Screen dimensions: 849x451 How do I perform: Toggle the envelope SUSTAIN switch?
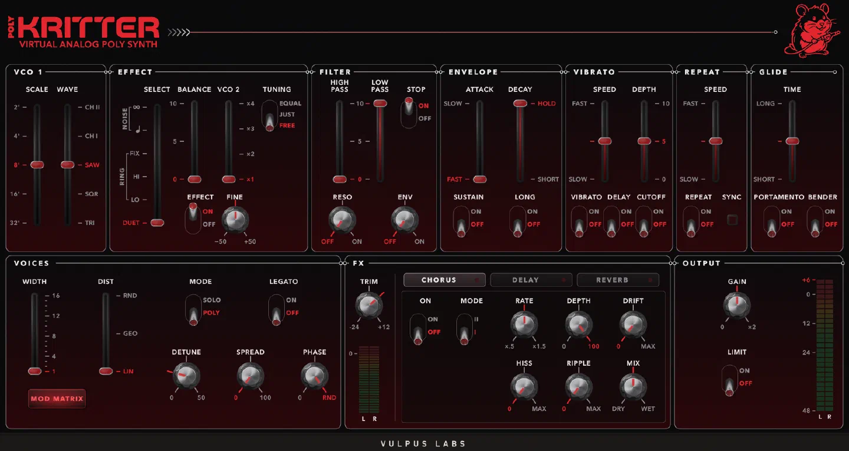[x=461, y=221]
